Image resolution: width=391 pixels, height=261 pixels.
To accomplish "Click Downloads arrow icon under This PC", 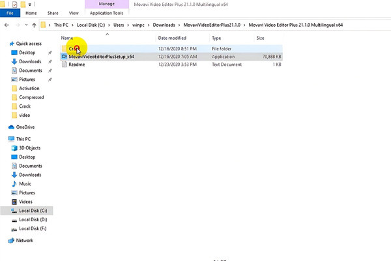I will (x=14, y=175).
